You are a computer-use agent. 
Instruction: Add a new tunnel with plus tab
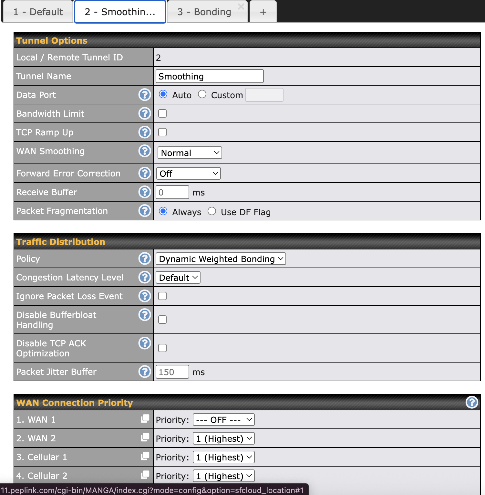point(263,12)
